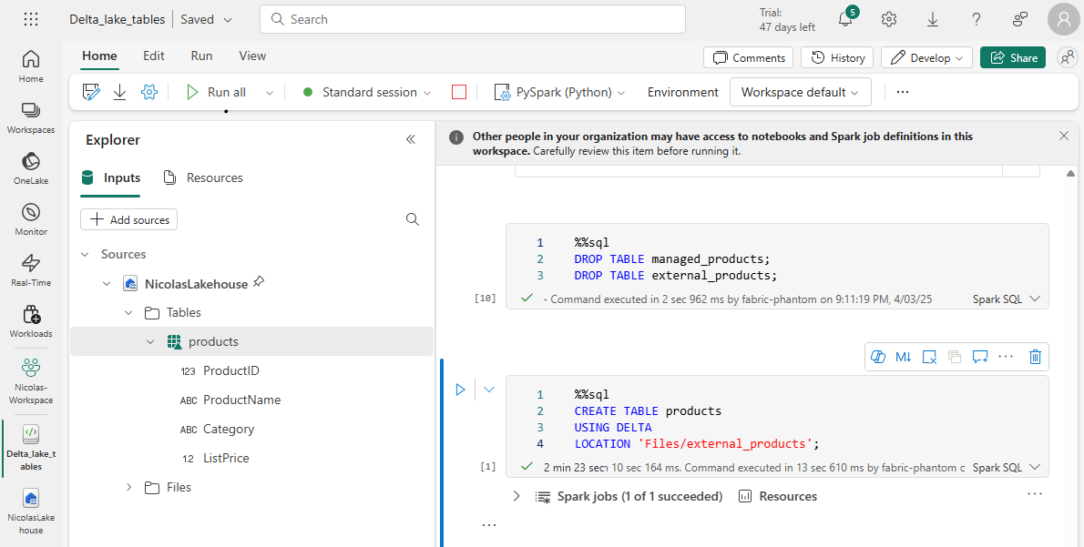Image resolution: width=1084 pixels, height=547 pixels.
Task: Add a comment to the selected cell
Action: tap(980, 357)
